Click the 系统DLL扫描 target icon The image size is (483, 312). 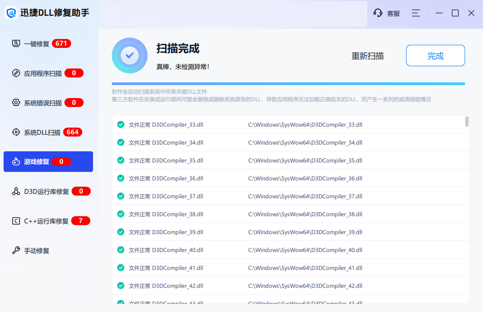(16, 132)
